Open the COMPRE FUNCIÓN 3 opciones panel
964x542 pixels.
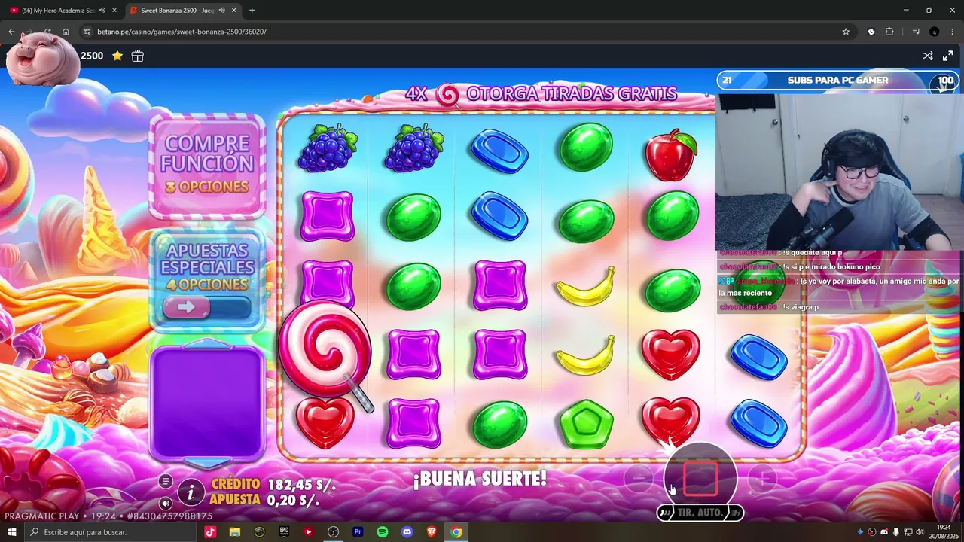pos(207,166)
